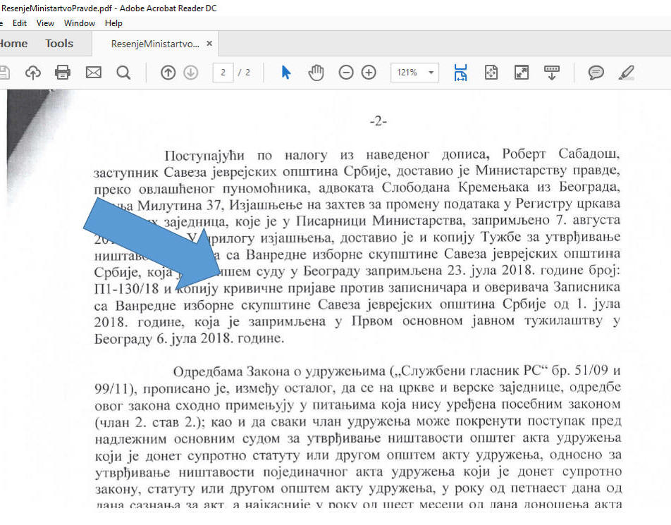Activate the hand pan tool
Image resolution: width=671 pixels, height=525 pixels.
pos(316,73)
